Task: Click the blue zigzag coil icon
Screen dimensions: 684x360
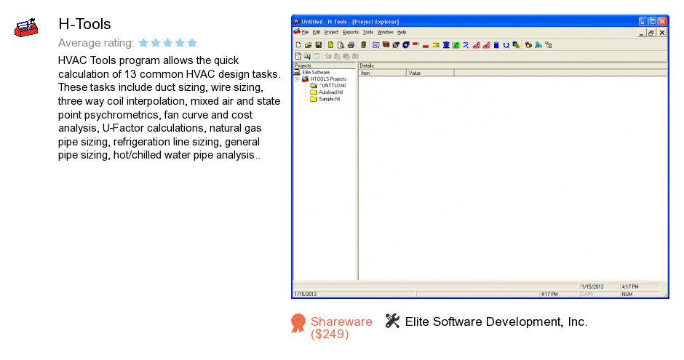Action: 466,45
